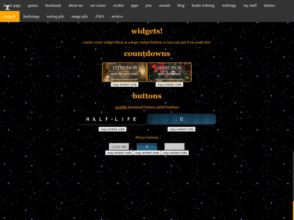Open the pets nav link
294x220 pixels.
pyautogui.click(x=149, y=5)
